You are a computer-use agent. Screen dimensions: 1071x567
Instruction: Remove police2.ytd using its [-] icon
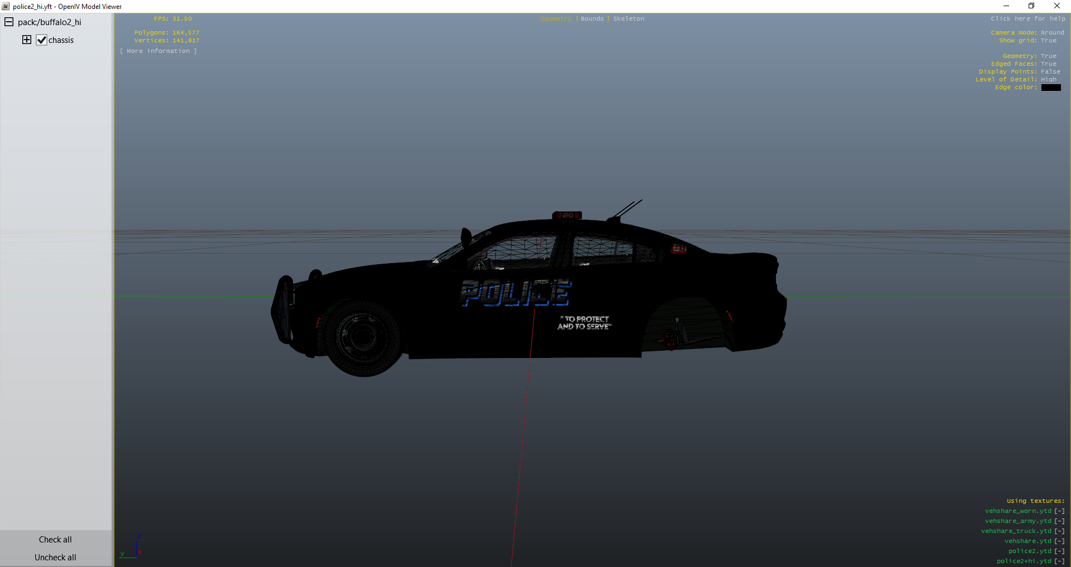(x=1059, y=551)
